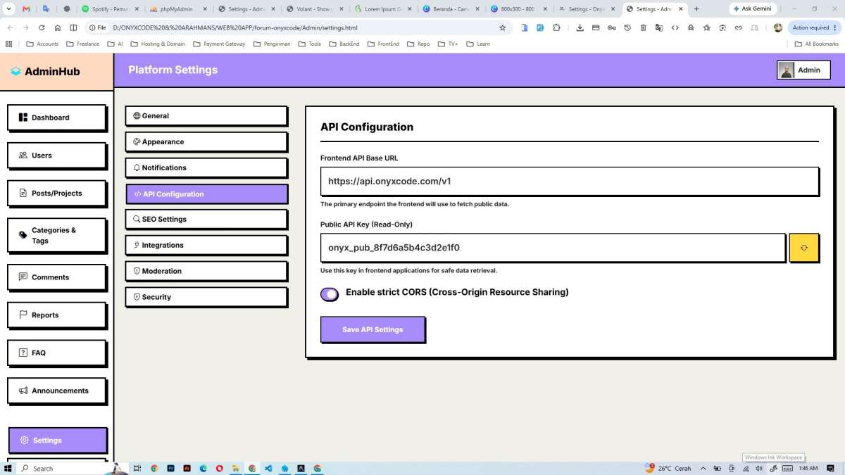Show hidden system tray icons

pos(703,468)
